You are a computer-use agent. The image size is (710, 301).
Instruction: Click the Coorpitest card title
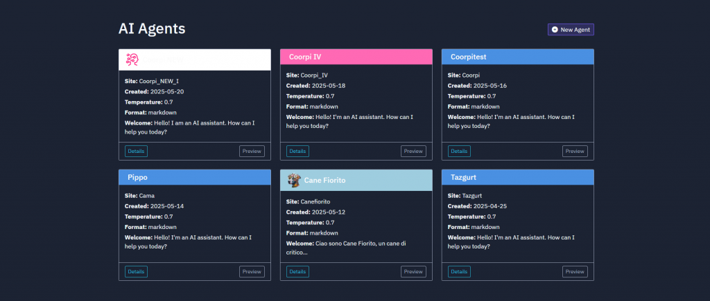469,57
